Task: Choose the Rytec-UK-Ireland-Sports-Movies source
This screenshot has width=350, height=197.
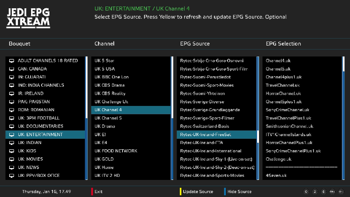Action: click(217, 176)
